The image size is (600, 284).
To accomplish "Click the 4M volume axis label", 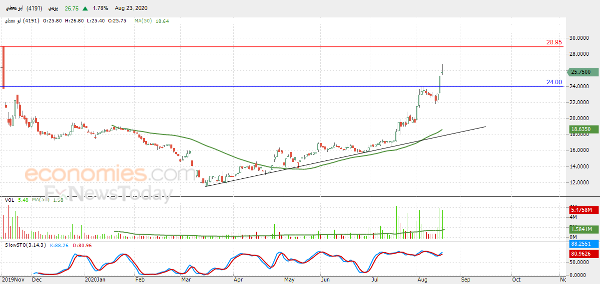I will pyautogui.click(x=574, y=218).
